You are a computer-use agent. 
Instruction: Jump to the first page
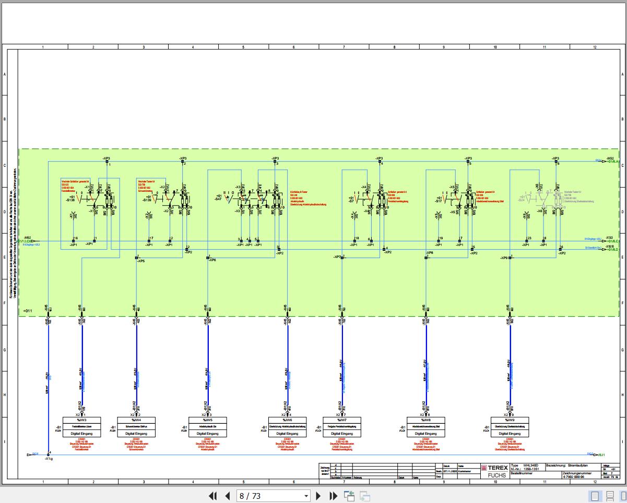click(213, 496)
